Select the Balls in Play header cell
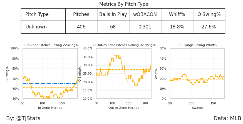This screenshot has height=124, width=243. point(113,15)
